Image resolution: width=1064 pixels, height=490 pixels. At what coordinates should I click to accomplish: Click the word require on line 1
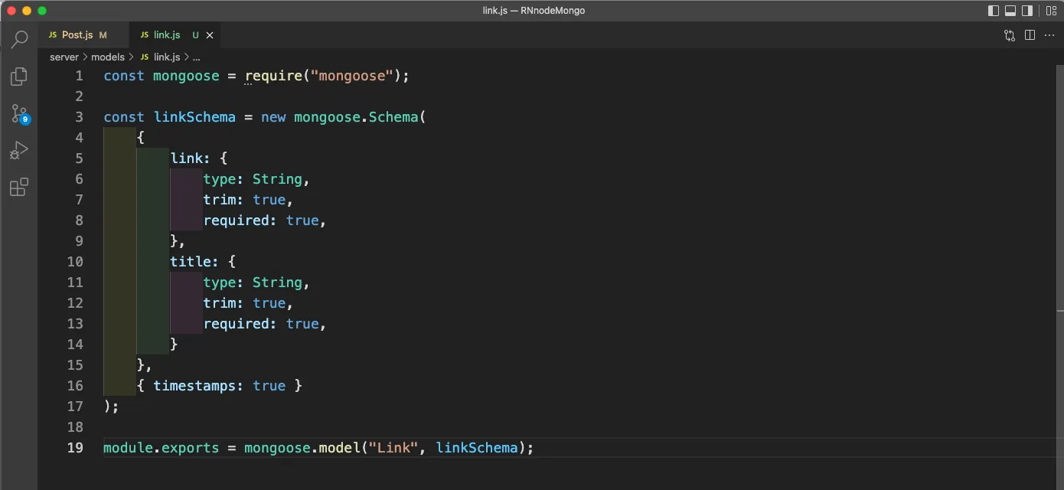click(x=273, y=76)
